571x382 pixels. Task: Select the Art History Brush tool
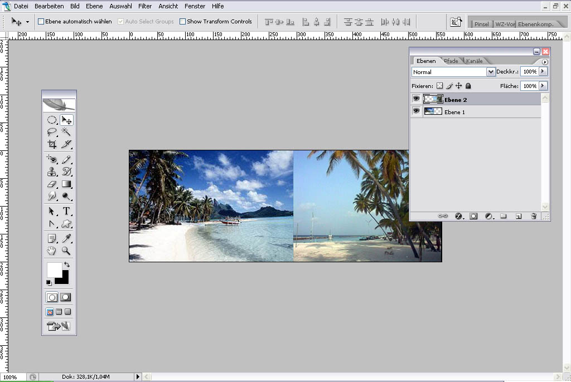click(x=66, y=172)
